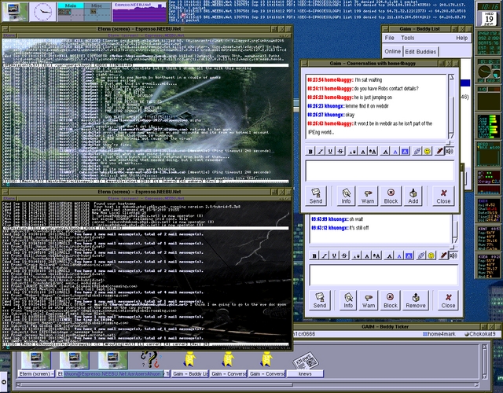Screen dimensions: 503x393
Task: Open the Gaim - Buddy List iconbox entry
Action: point(190,365)
